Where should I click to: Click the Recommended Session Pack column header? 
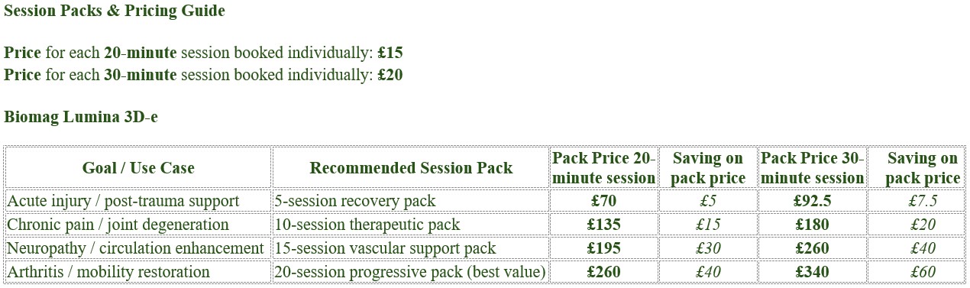point(411,168)
